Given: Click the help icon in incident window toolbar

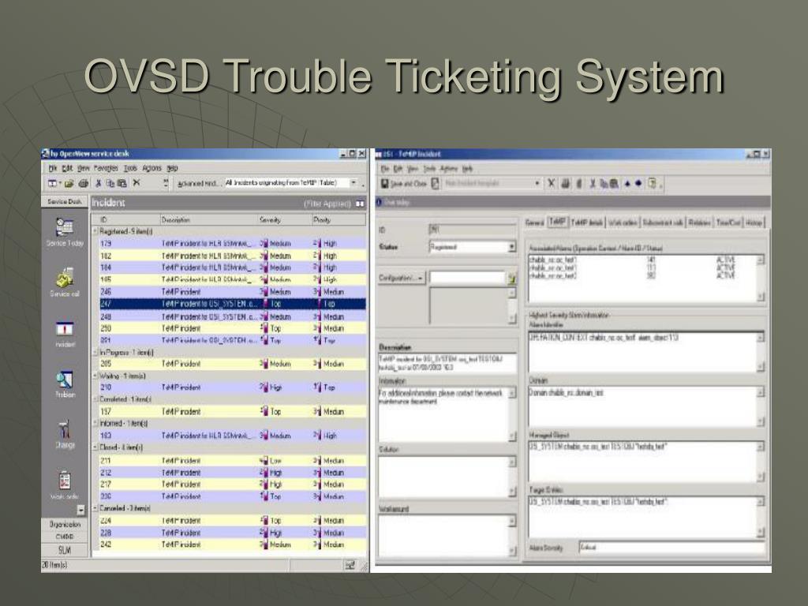Looking at the screenshot, I should pos(653,183).
